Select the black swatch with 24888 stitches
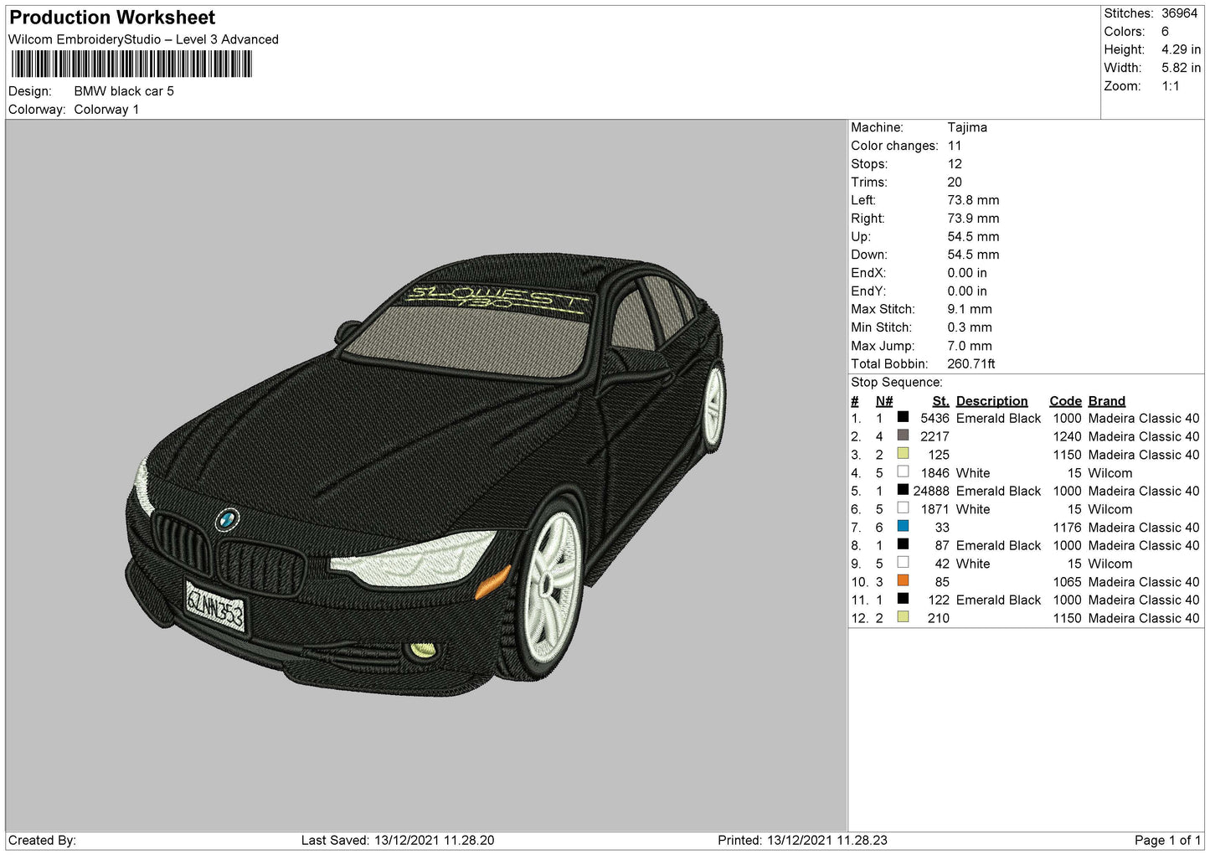 click(x=903, y=490)
